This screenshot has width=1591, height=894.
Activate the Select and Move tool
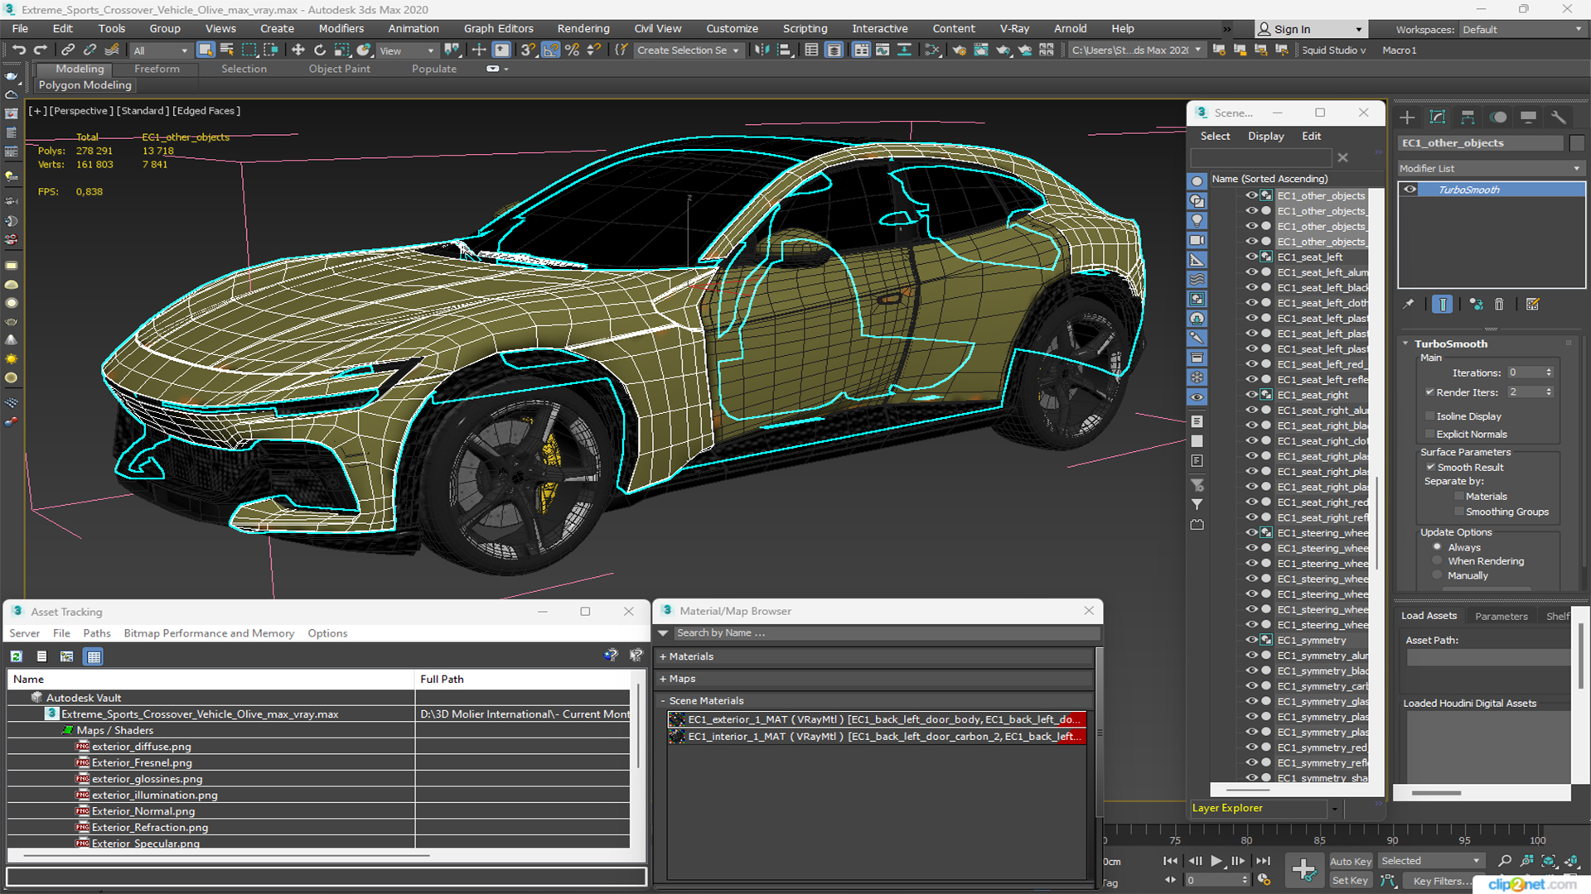pyautogui.click(x=298, y=50)
